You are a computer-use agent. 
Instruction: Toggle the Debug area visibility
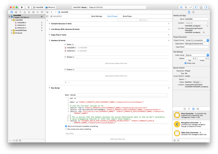[x=201, y=7]
